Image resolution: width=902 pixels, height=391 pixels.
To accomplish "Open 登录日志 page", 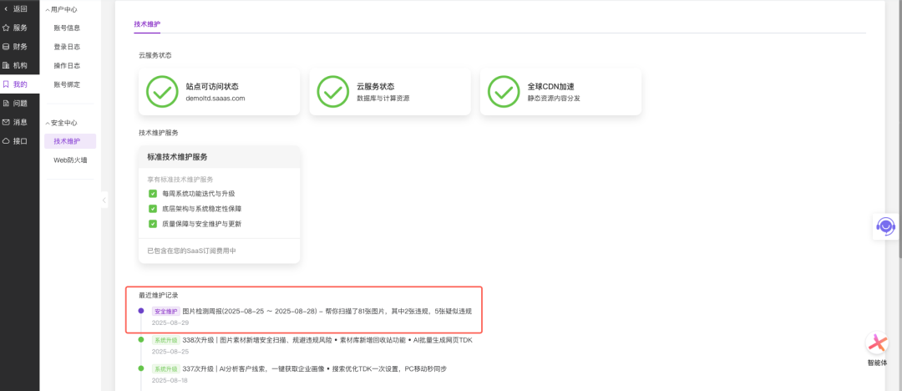I will [67, 47].
